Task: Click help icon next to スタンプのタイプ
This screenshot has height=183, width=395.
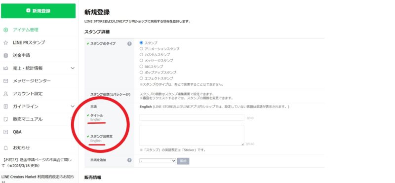Action: click(x=129, y=43)
